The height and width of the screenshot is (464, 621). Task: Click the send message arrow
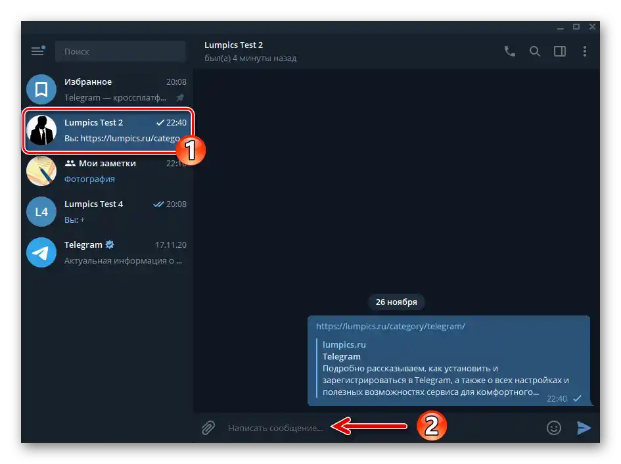[584, 427]
